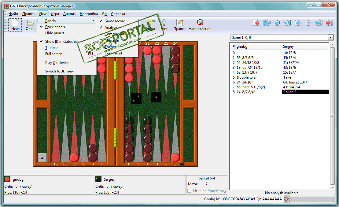Image resolution: width=339 pixels, height=207 pixels.
Task: Select move 14: 8/7 8/4*
Action: (x=246, y=92)
